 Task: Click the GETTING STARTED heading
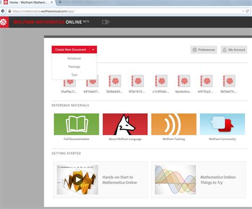[x=66, y=153]
